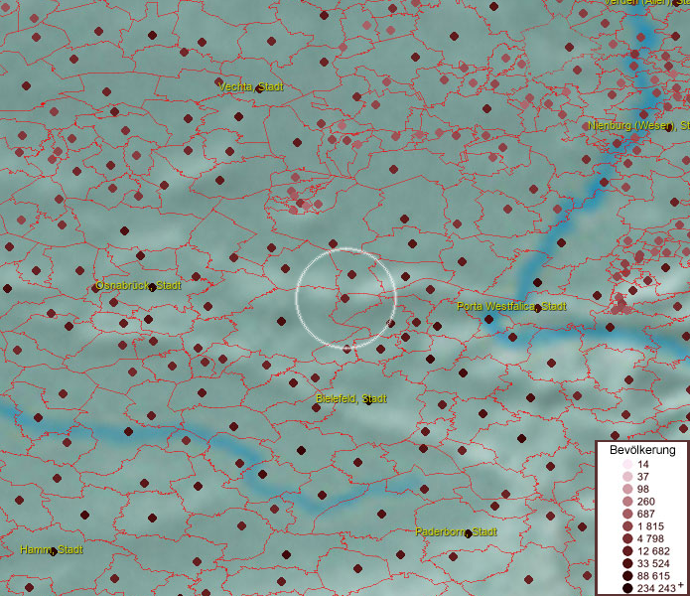
Task: Select the Hamm, Stadt city label
Action: (x=52, y=549)
